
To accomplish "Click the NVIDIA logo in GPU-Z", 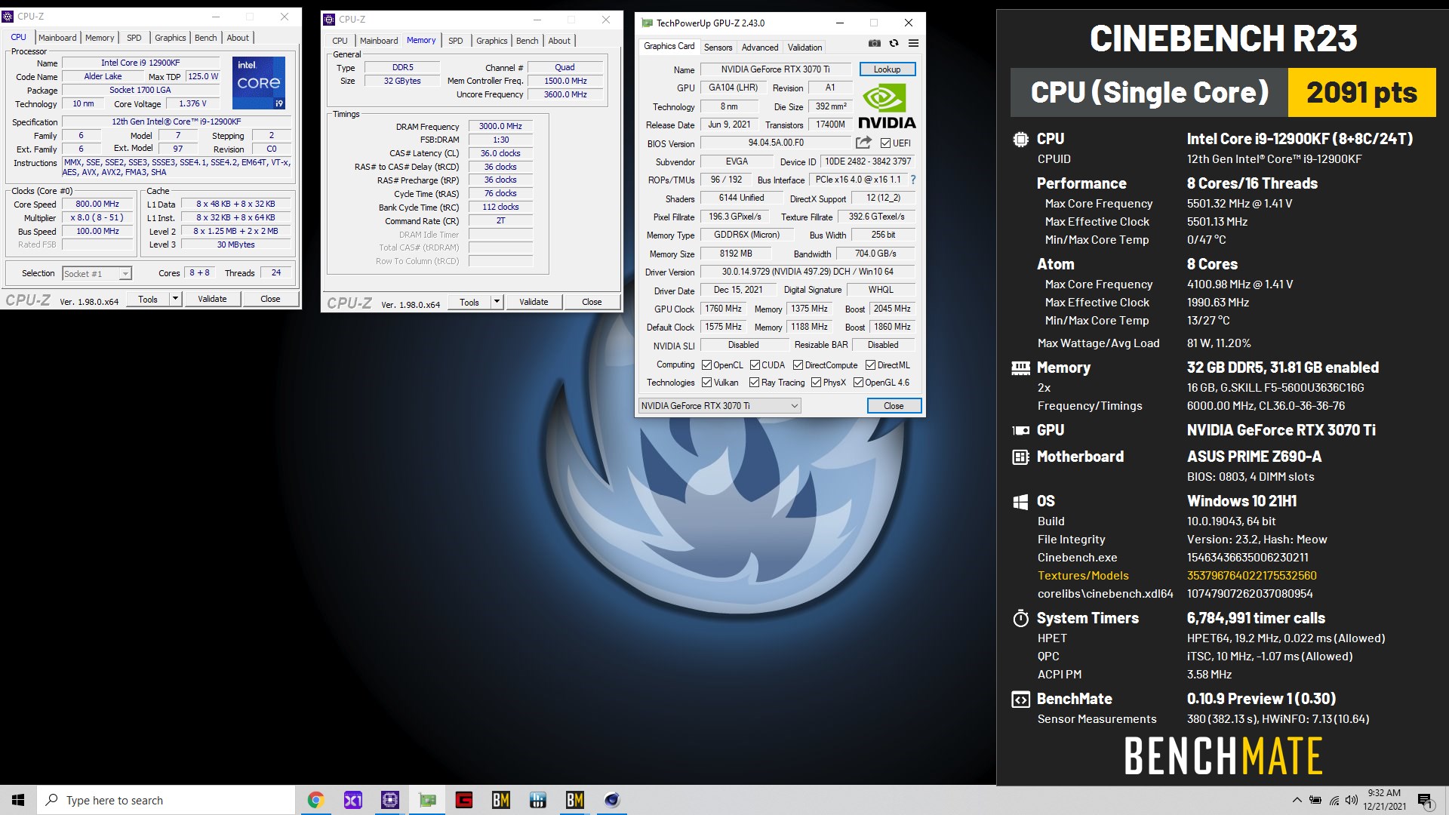I will point(887,107).
